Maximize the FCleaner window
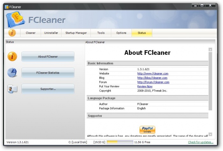 (x=202, y=5)
